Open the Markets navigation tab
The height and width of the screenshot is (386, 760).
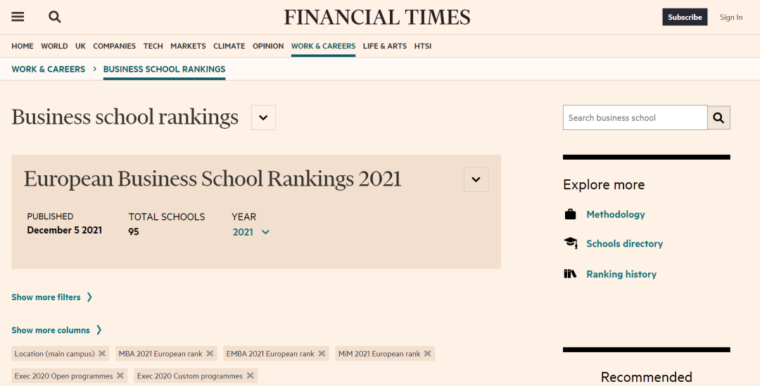click(188, 46)
